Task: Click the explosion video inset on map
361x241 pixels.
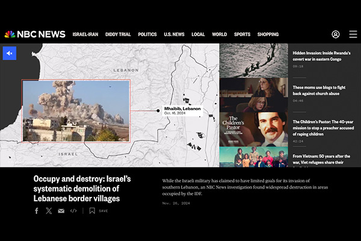Action: (x=76, y=111)
